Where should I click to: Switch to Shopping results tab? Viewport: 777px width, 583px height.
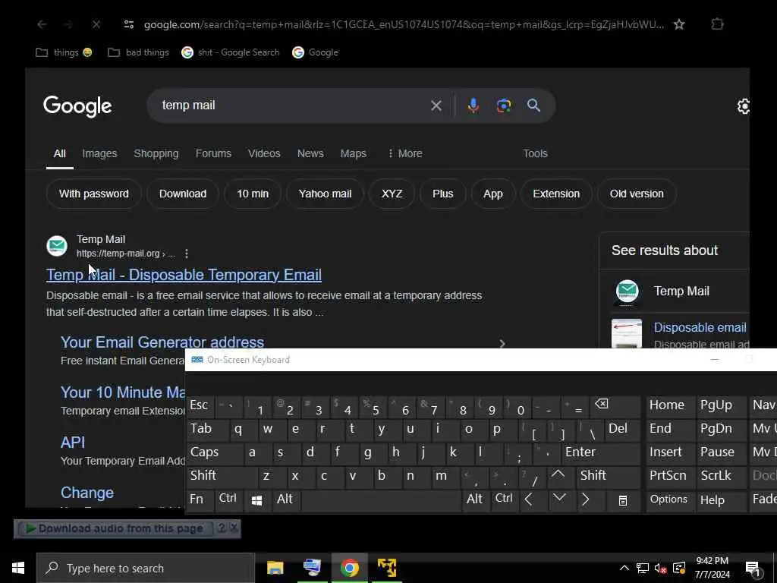coord(156,153)
